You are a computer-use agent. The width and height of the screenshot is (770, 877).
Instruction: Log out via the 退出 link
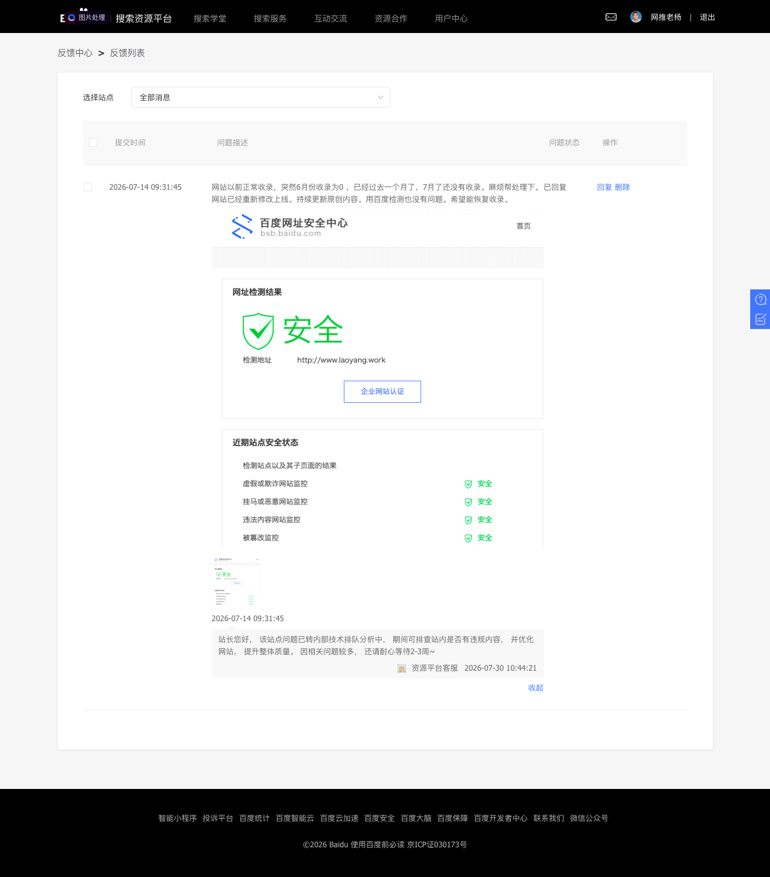pos(707,17)
